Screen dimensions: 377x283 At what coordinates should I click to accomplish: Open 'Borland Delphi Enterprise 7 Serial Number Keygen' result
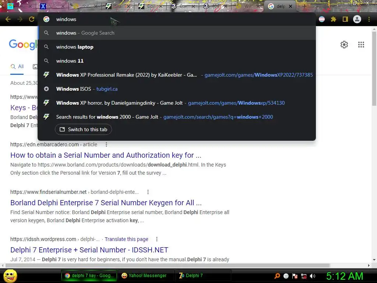click(x=106, y=203)
